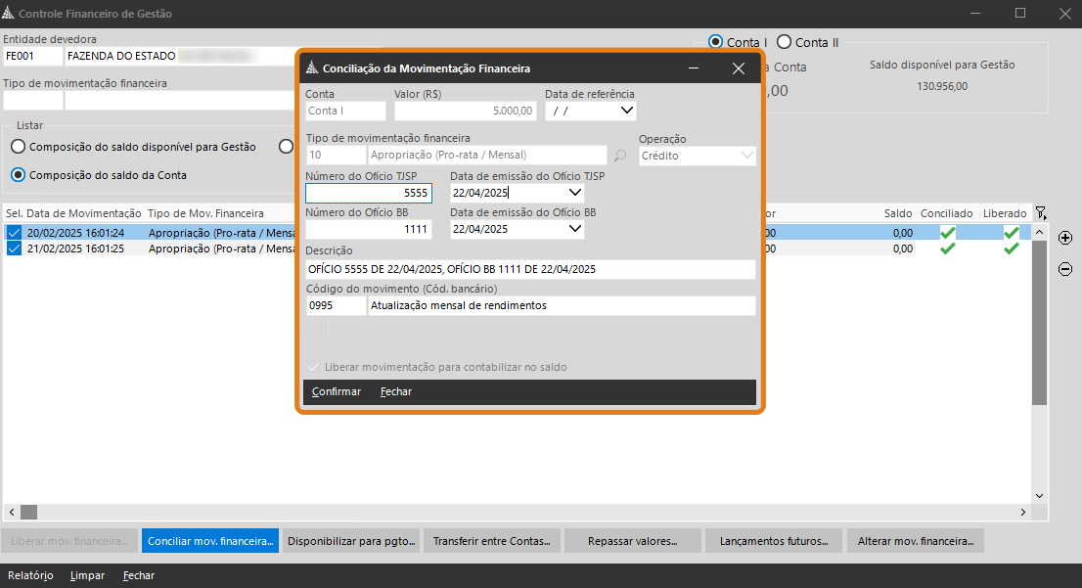Click Conciliar mov. financeira button

210,541
